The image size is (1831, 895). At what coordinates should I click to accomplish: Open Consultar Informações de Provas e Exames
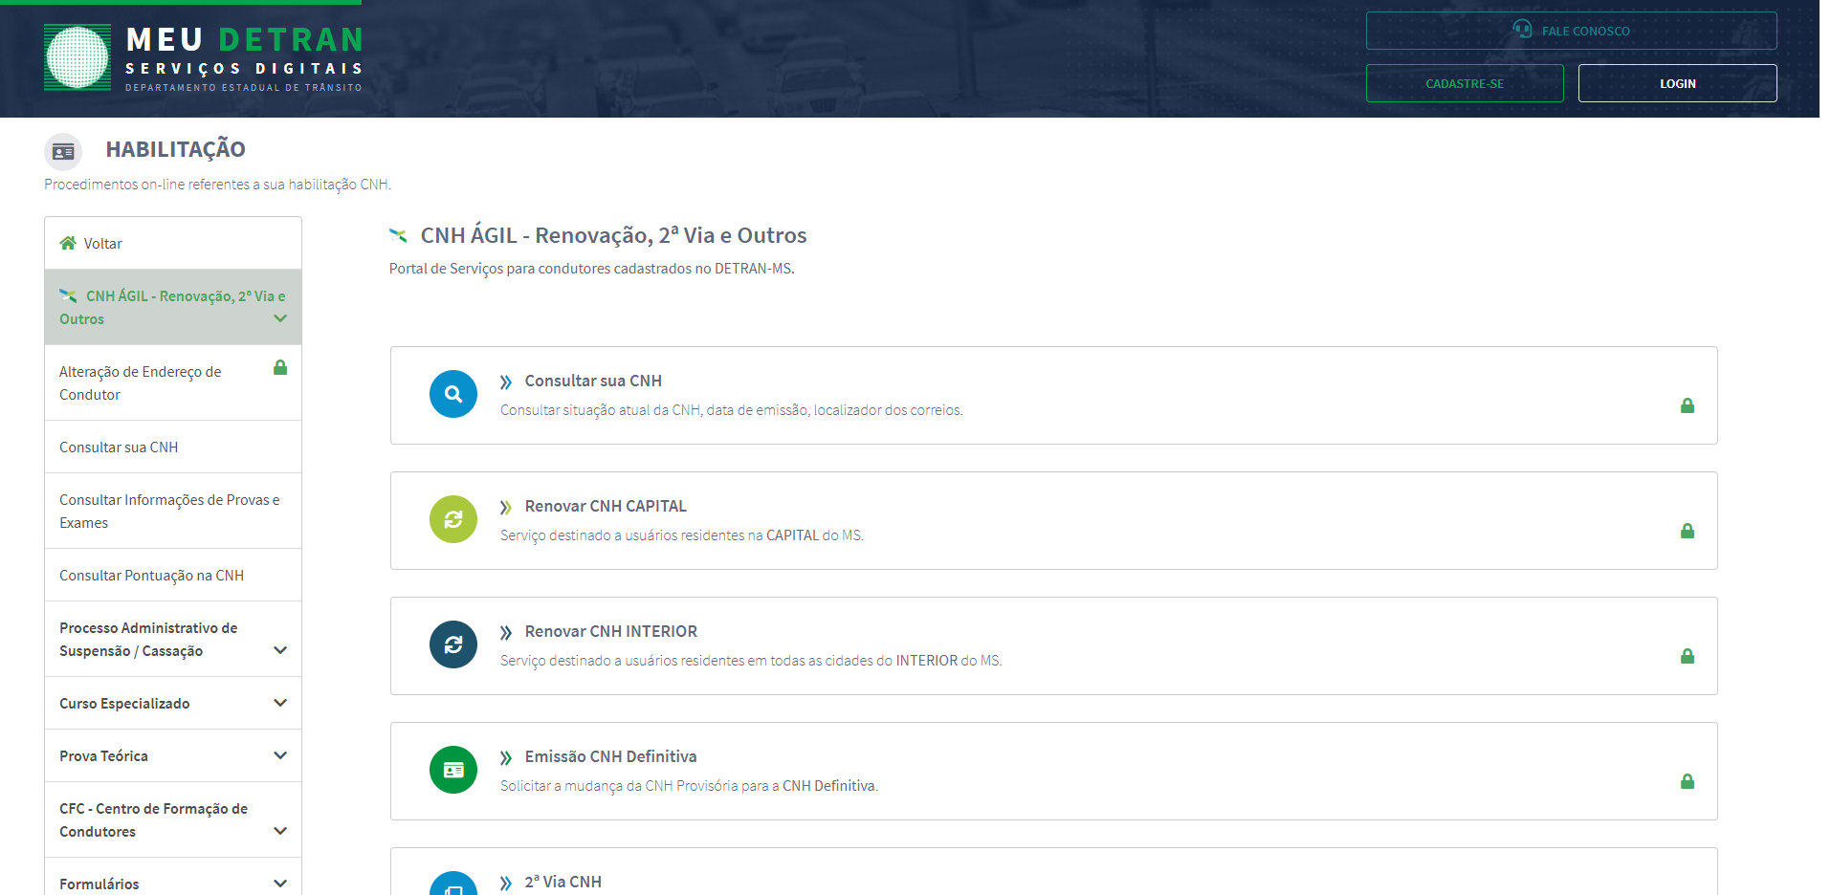173,511
